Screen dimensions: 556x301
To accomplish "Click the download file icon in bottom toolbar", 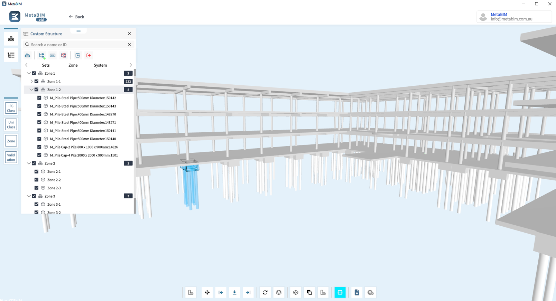I will (x=357, y=292).
